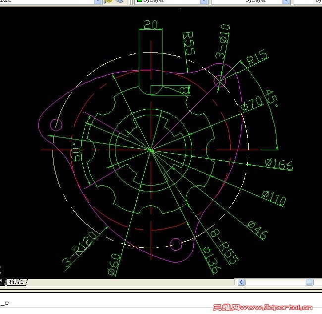322x314 pixels.
Task: Select the ø46 dimension text
Action: click(258, 230)
